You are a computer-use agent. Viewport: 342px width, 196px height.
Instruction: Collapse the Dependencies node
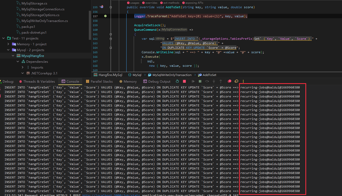pyautogui.click(x=18, y=61)
